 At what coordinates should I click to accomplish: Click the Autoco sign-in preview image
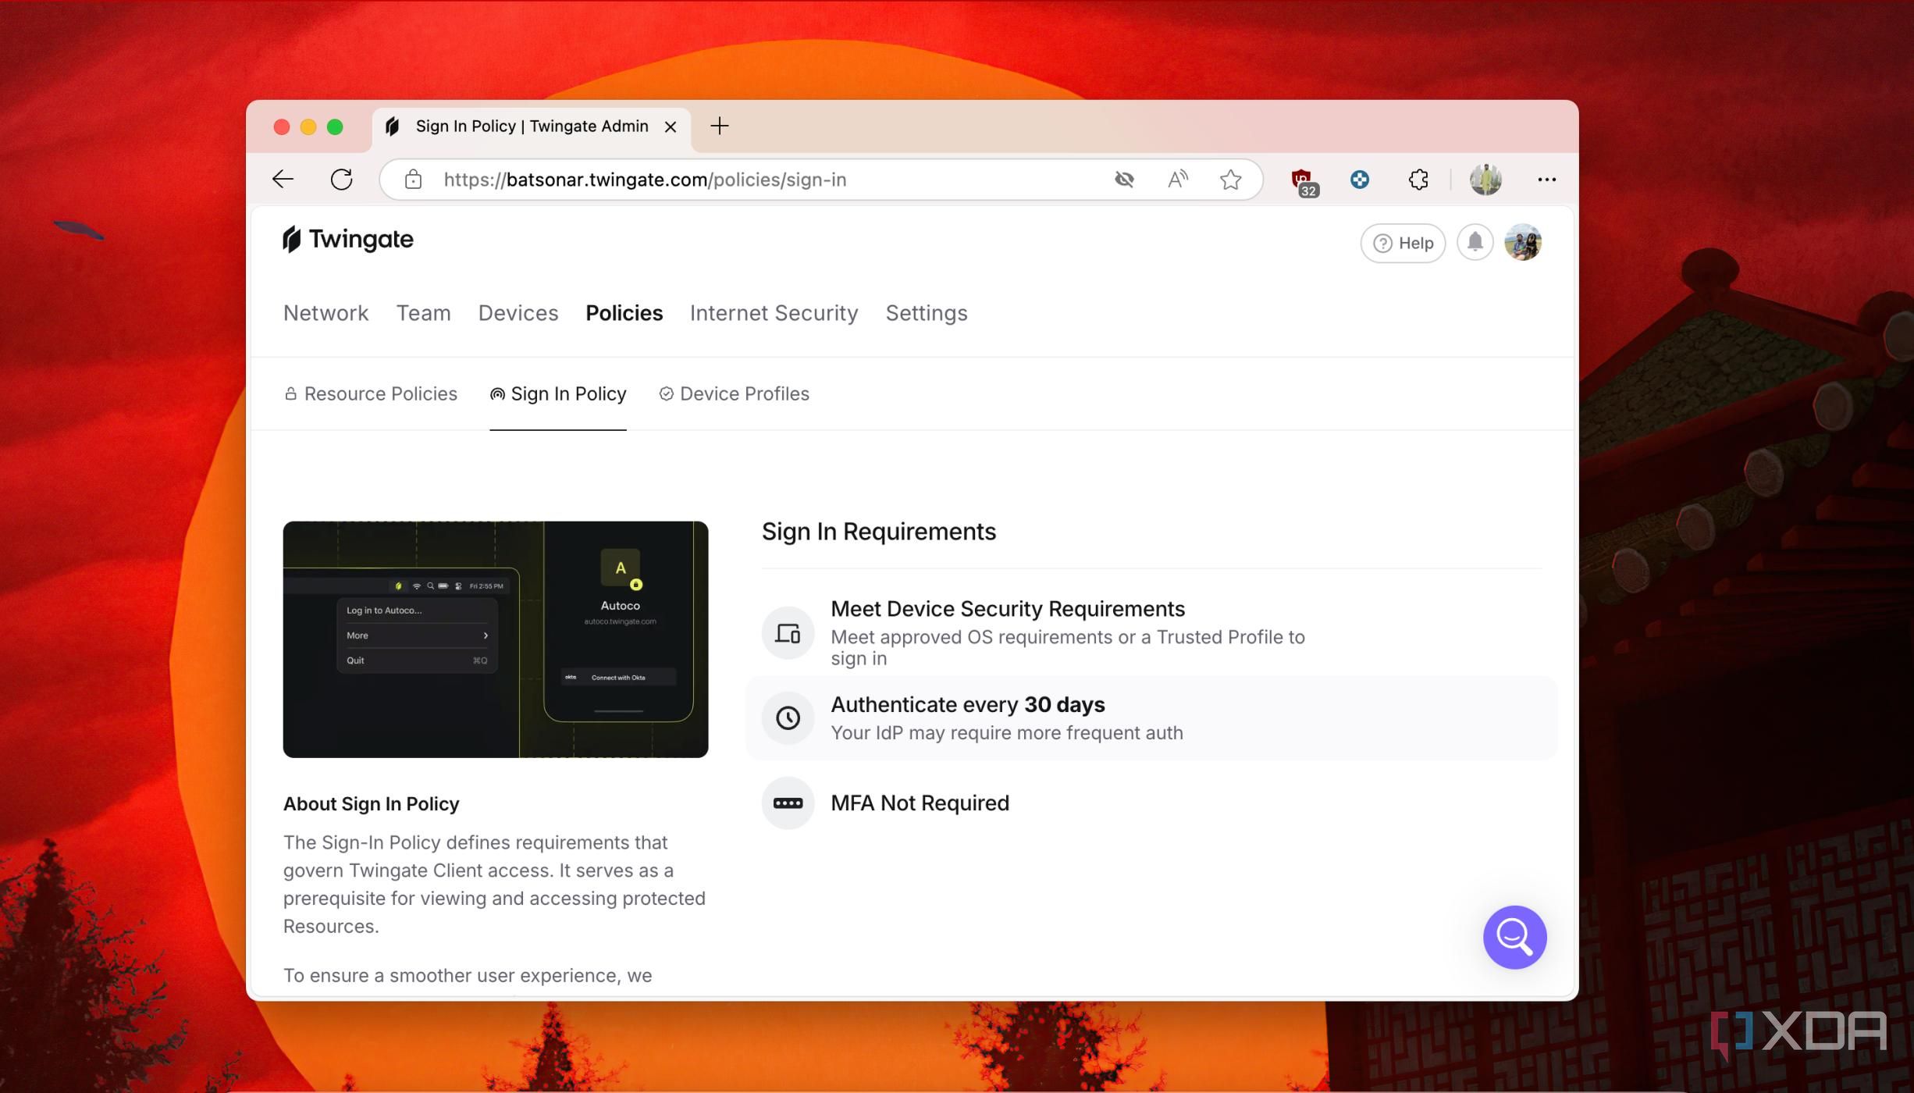click(496, 639)
